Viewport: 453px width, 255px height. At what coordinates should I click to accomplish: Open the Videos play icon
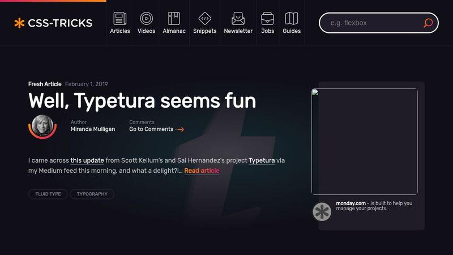click(x=146, y=18)
